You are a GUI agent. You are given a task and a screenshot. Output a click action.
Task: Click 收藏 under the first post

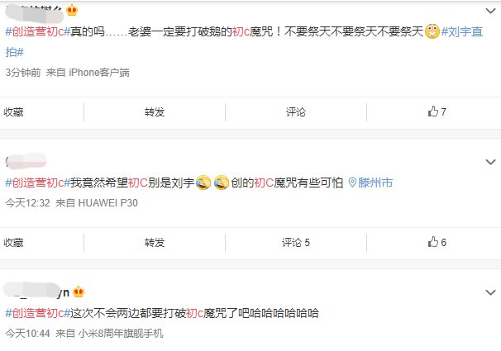(x=13, y=112)
